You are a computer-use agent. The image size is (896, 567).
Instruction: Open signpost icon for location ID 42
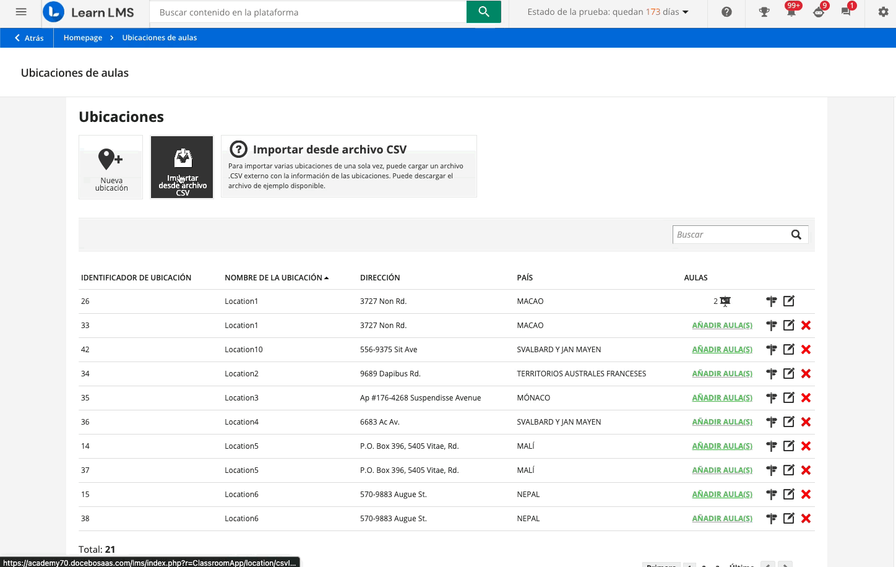(x=771, y=350)
